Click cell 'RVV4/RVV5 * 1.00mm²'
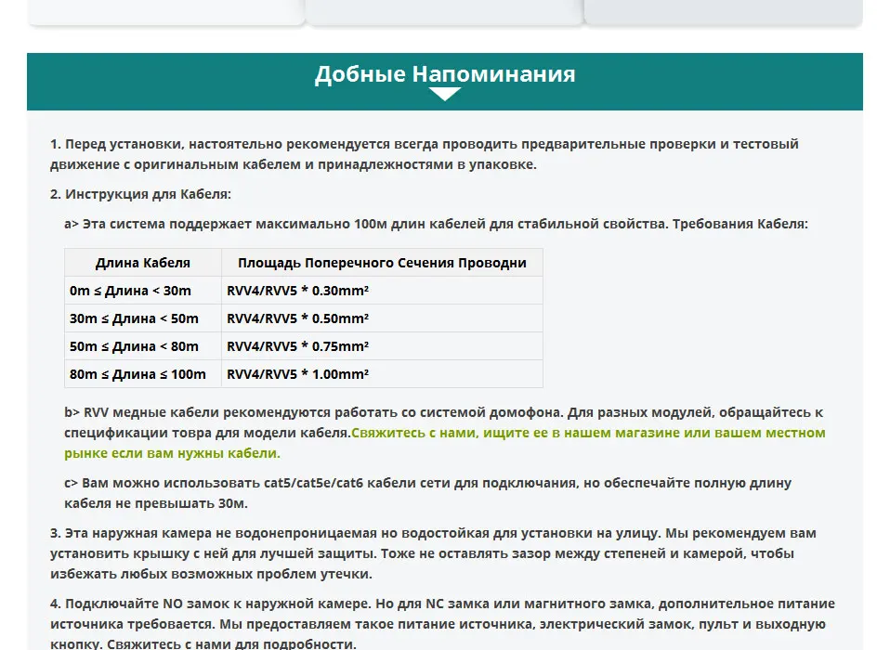The image size is (890, 650). 382,374
